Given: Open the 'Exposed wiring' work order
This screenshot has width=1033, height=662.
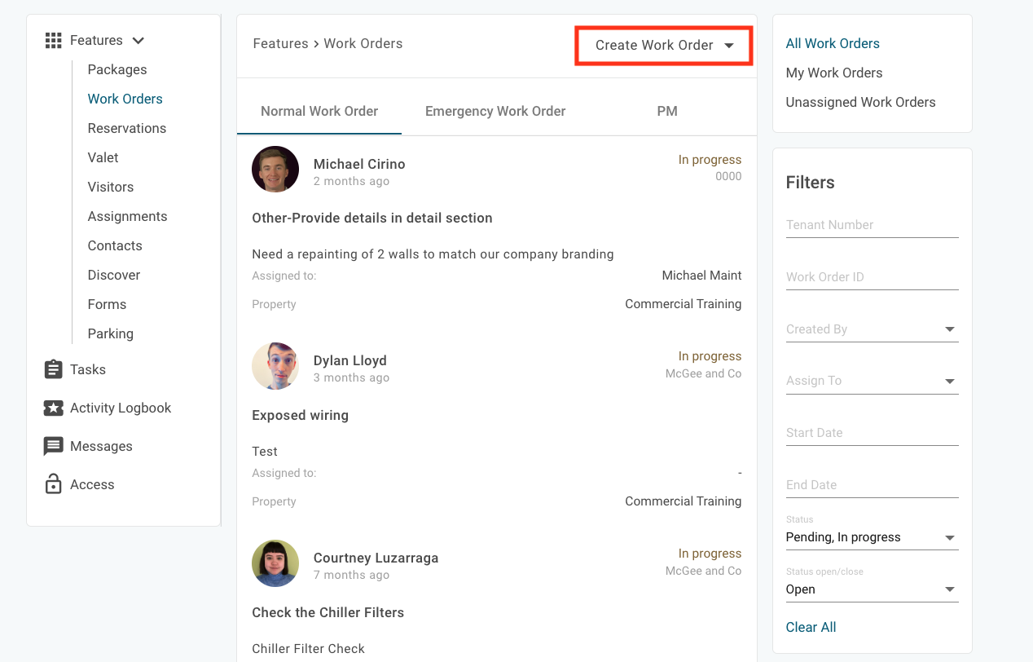Looking at the screenshot, I should tap(300, 415).
